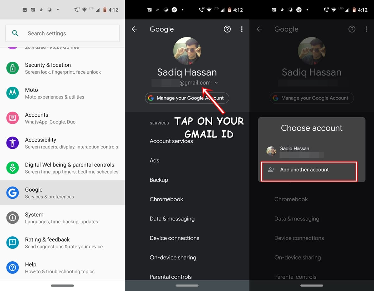This screenshot has height=291, width=374.
Task: Tap navigation pill on right screen
Action: pyautogui.click(x=312, y=285)
